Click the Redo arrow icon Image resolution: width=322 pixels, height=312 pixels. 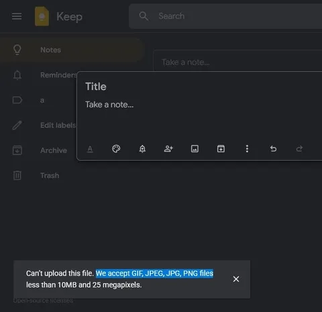point(299,149)
